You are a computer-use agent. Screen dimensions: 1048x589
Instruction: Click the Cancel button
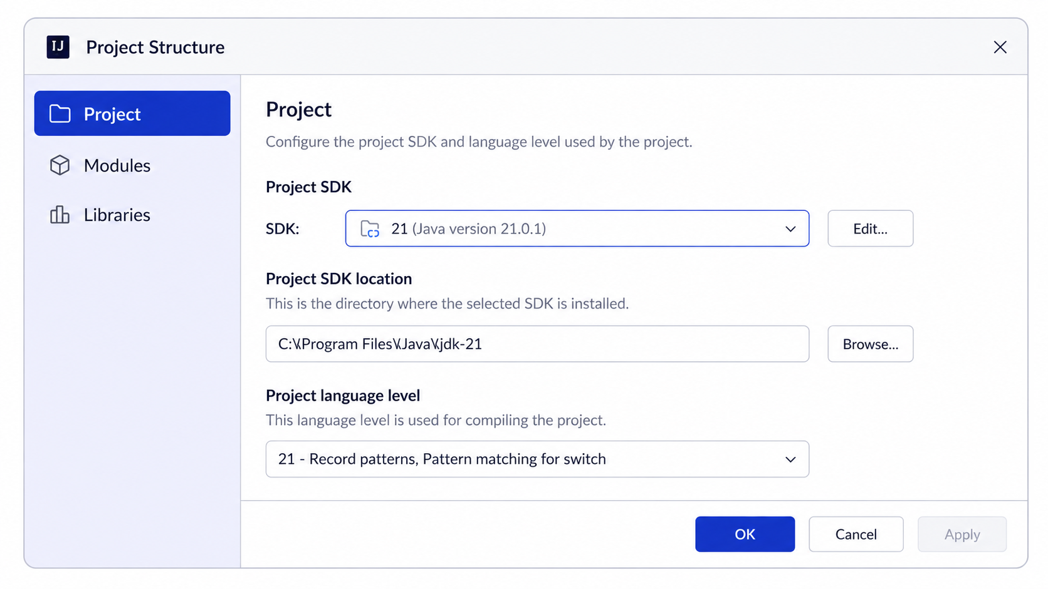tap(856, 534)
